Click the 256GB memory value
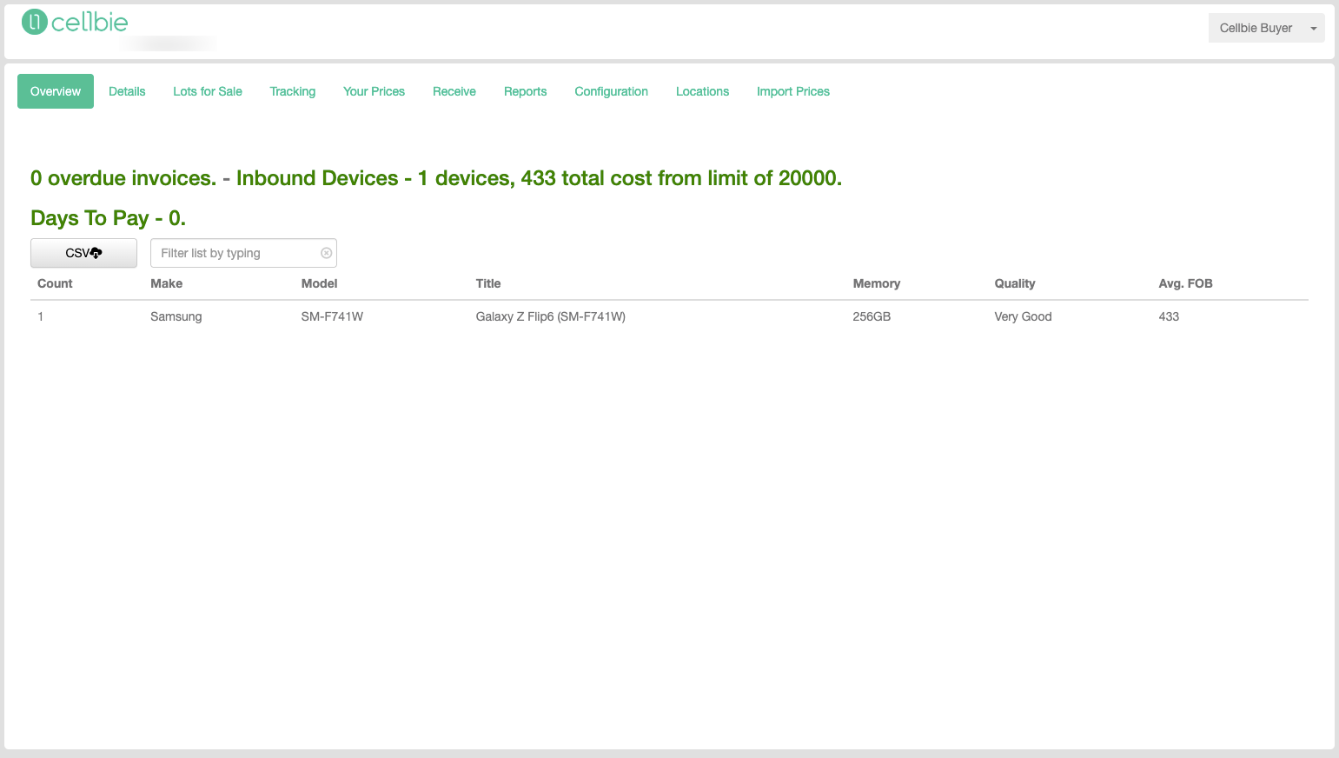This screenshot has height=758, width=1339. click(872, 316)
